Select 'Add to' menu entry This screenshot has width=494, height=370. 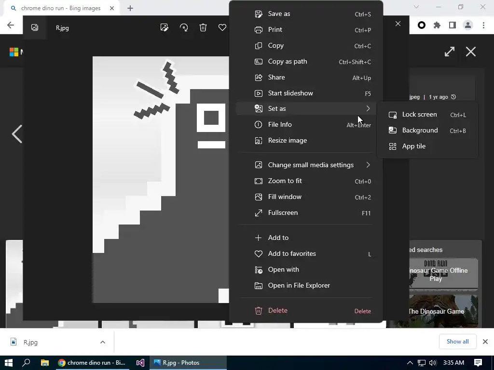(306, 238)
